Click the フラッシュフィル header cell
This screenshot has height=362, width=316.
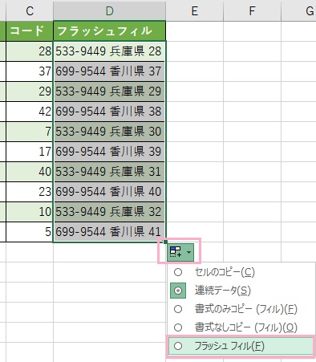[x=109, y=31]
